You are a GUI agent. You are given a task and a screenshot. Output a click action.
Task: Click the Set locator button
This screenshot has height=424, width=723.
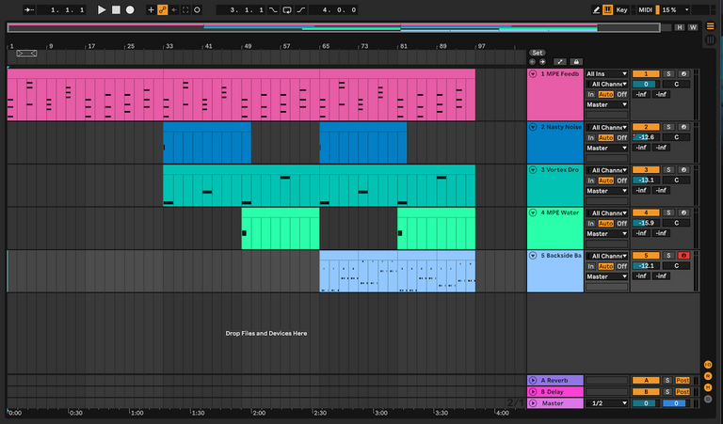click(538, 53)
